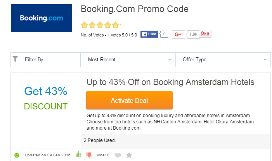Click the Google +1 count of 1.9k
This screenshot has width=272, height=161.
(x=193, y=34)
